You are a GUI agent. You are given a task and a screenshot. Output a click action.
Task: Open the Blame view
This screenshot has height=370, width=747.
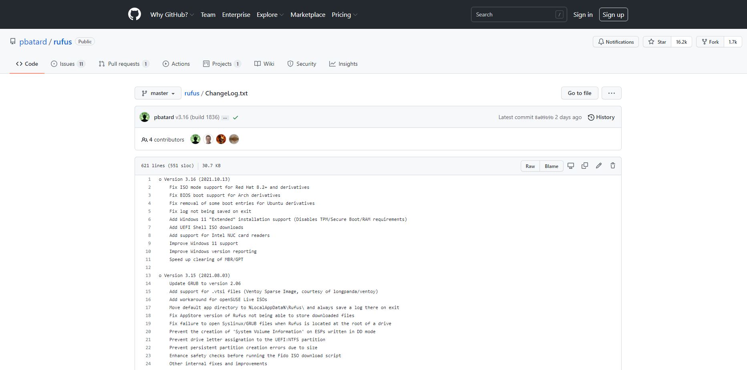552,166
